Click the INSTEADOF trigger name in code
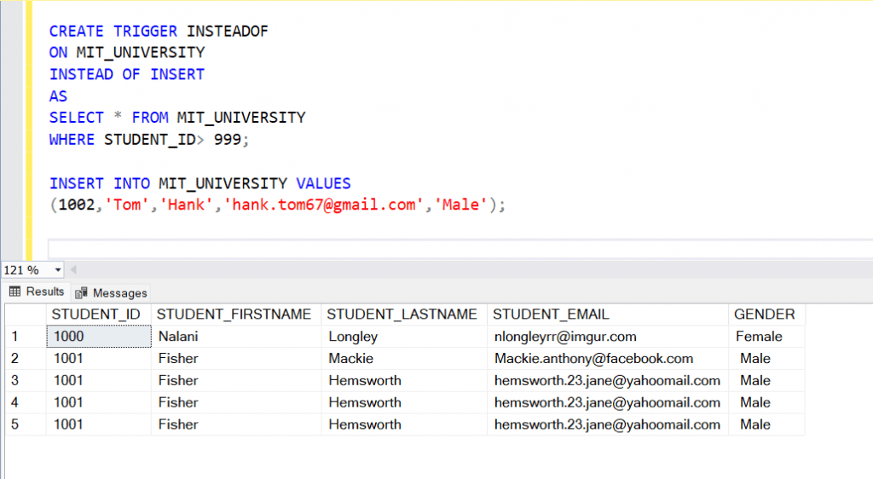 (x=227, y=32)
